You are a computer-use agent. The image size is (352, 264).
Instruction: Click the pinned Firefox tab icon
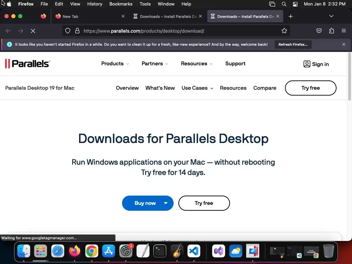click(x=43, y=16)
